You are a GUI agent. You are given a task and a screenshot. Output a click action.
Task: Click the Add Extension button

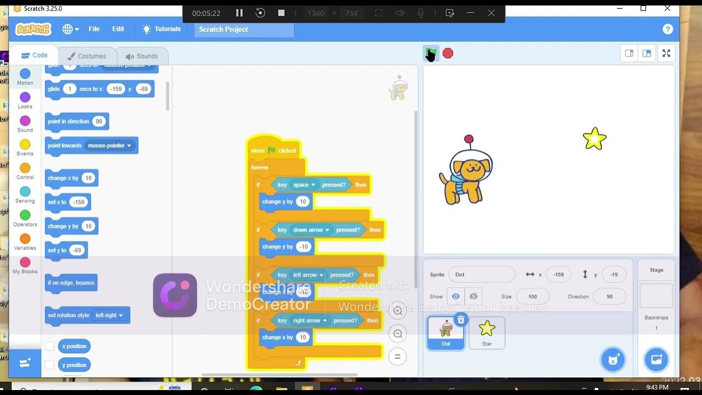[x=25, y=363]
